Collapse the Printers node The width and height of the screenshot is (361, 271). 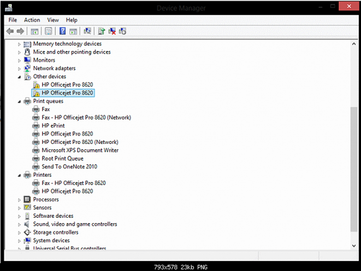click(x=19, y=175)
